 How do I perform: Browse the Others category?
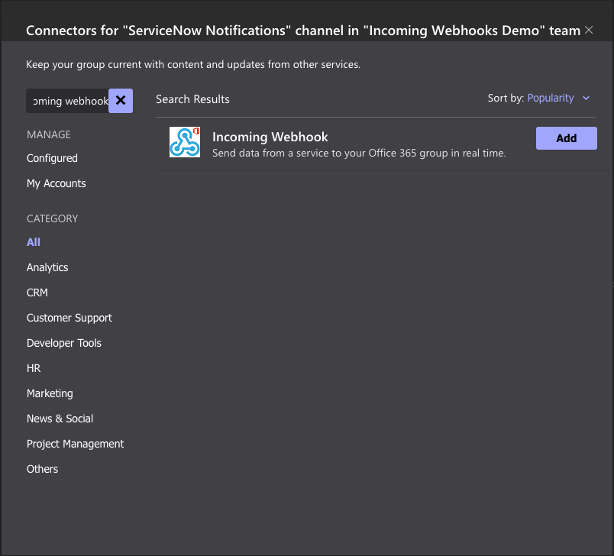42,469
